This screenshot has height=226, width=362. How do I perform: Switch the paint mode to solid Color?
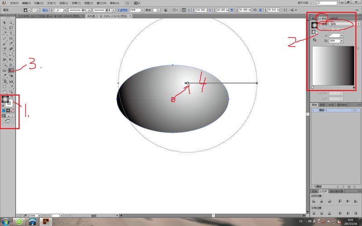tap(4, 110)
